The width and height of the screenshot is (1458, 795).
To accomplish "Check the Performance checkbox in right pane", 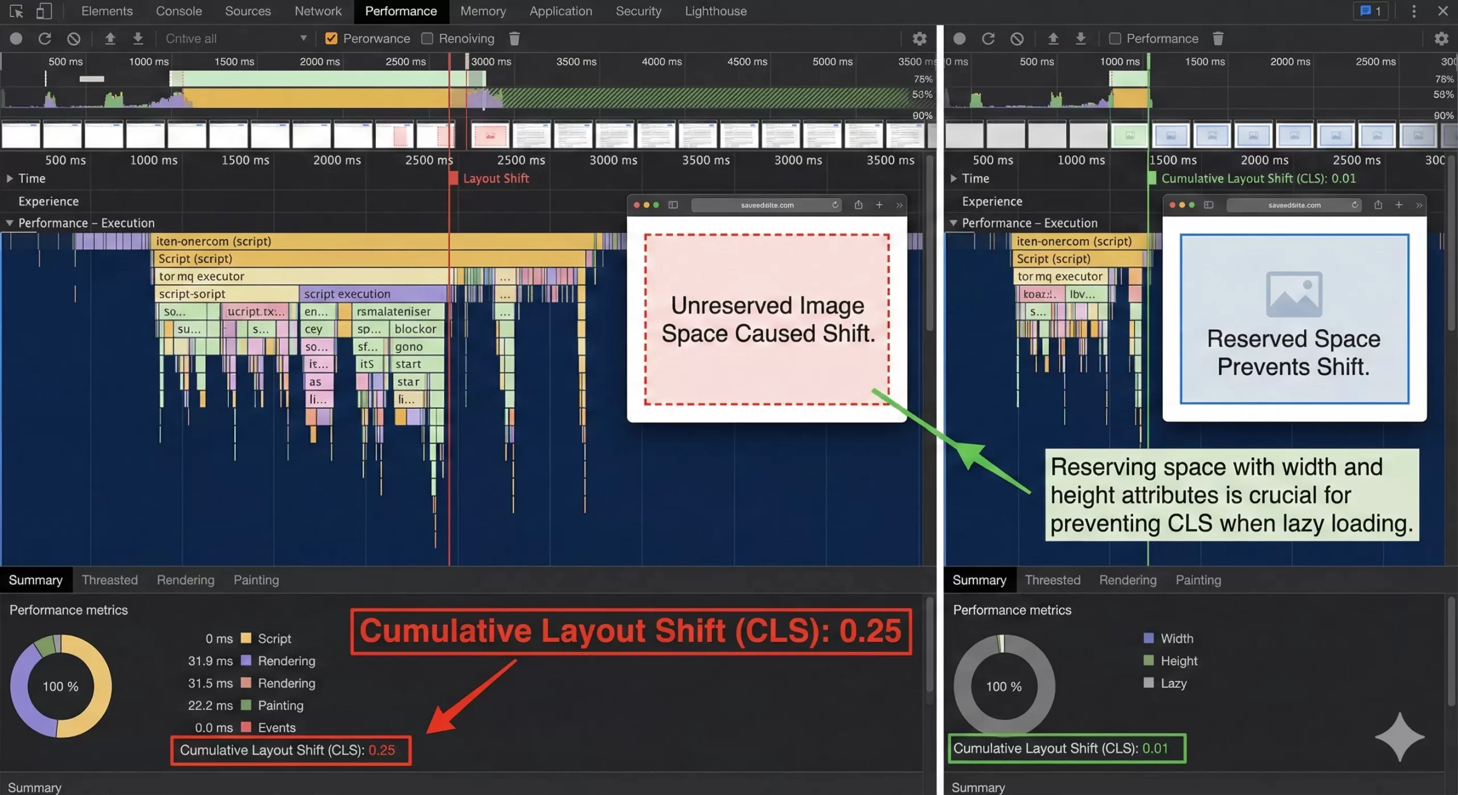I will pos(1116,38).
